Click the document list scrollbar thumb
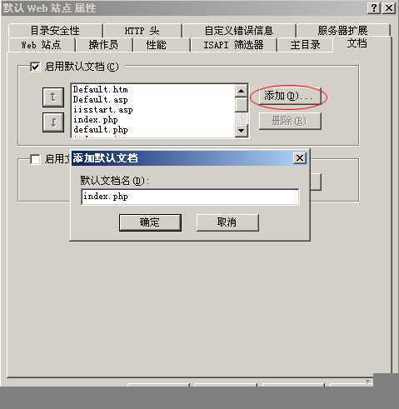 [x=241, y=104]
